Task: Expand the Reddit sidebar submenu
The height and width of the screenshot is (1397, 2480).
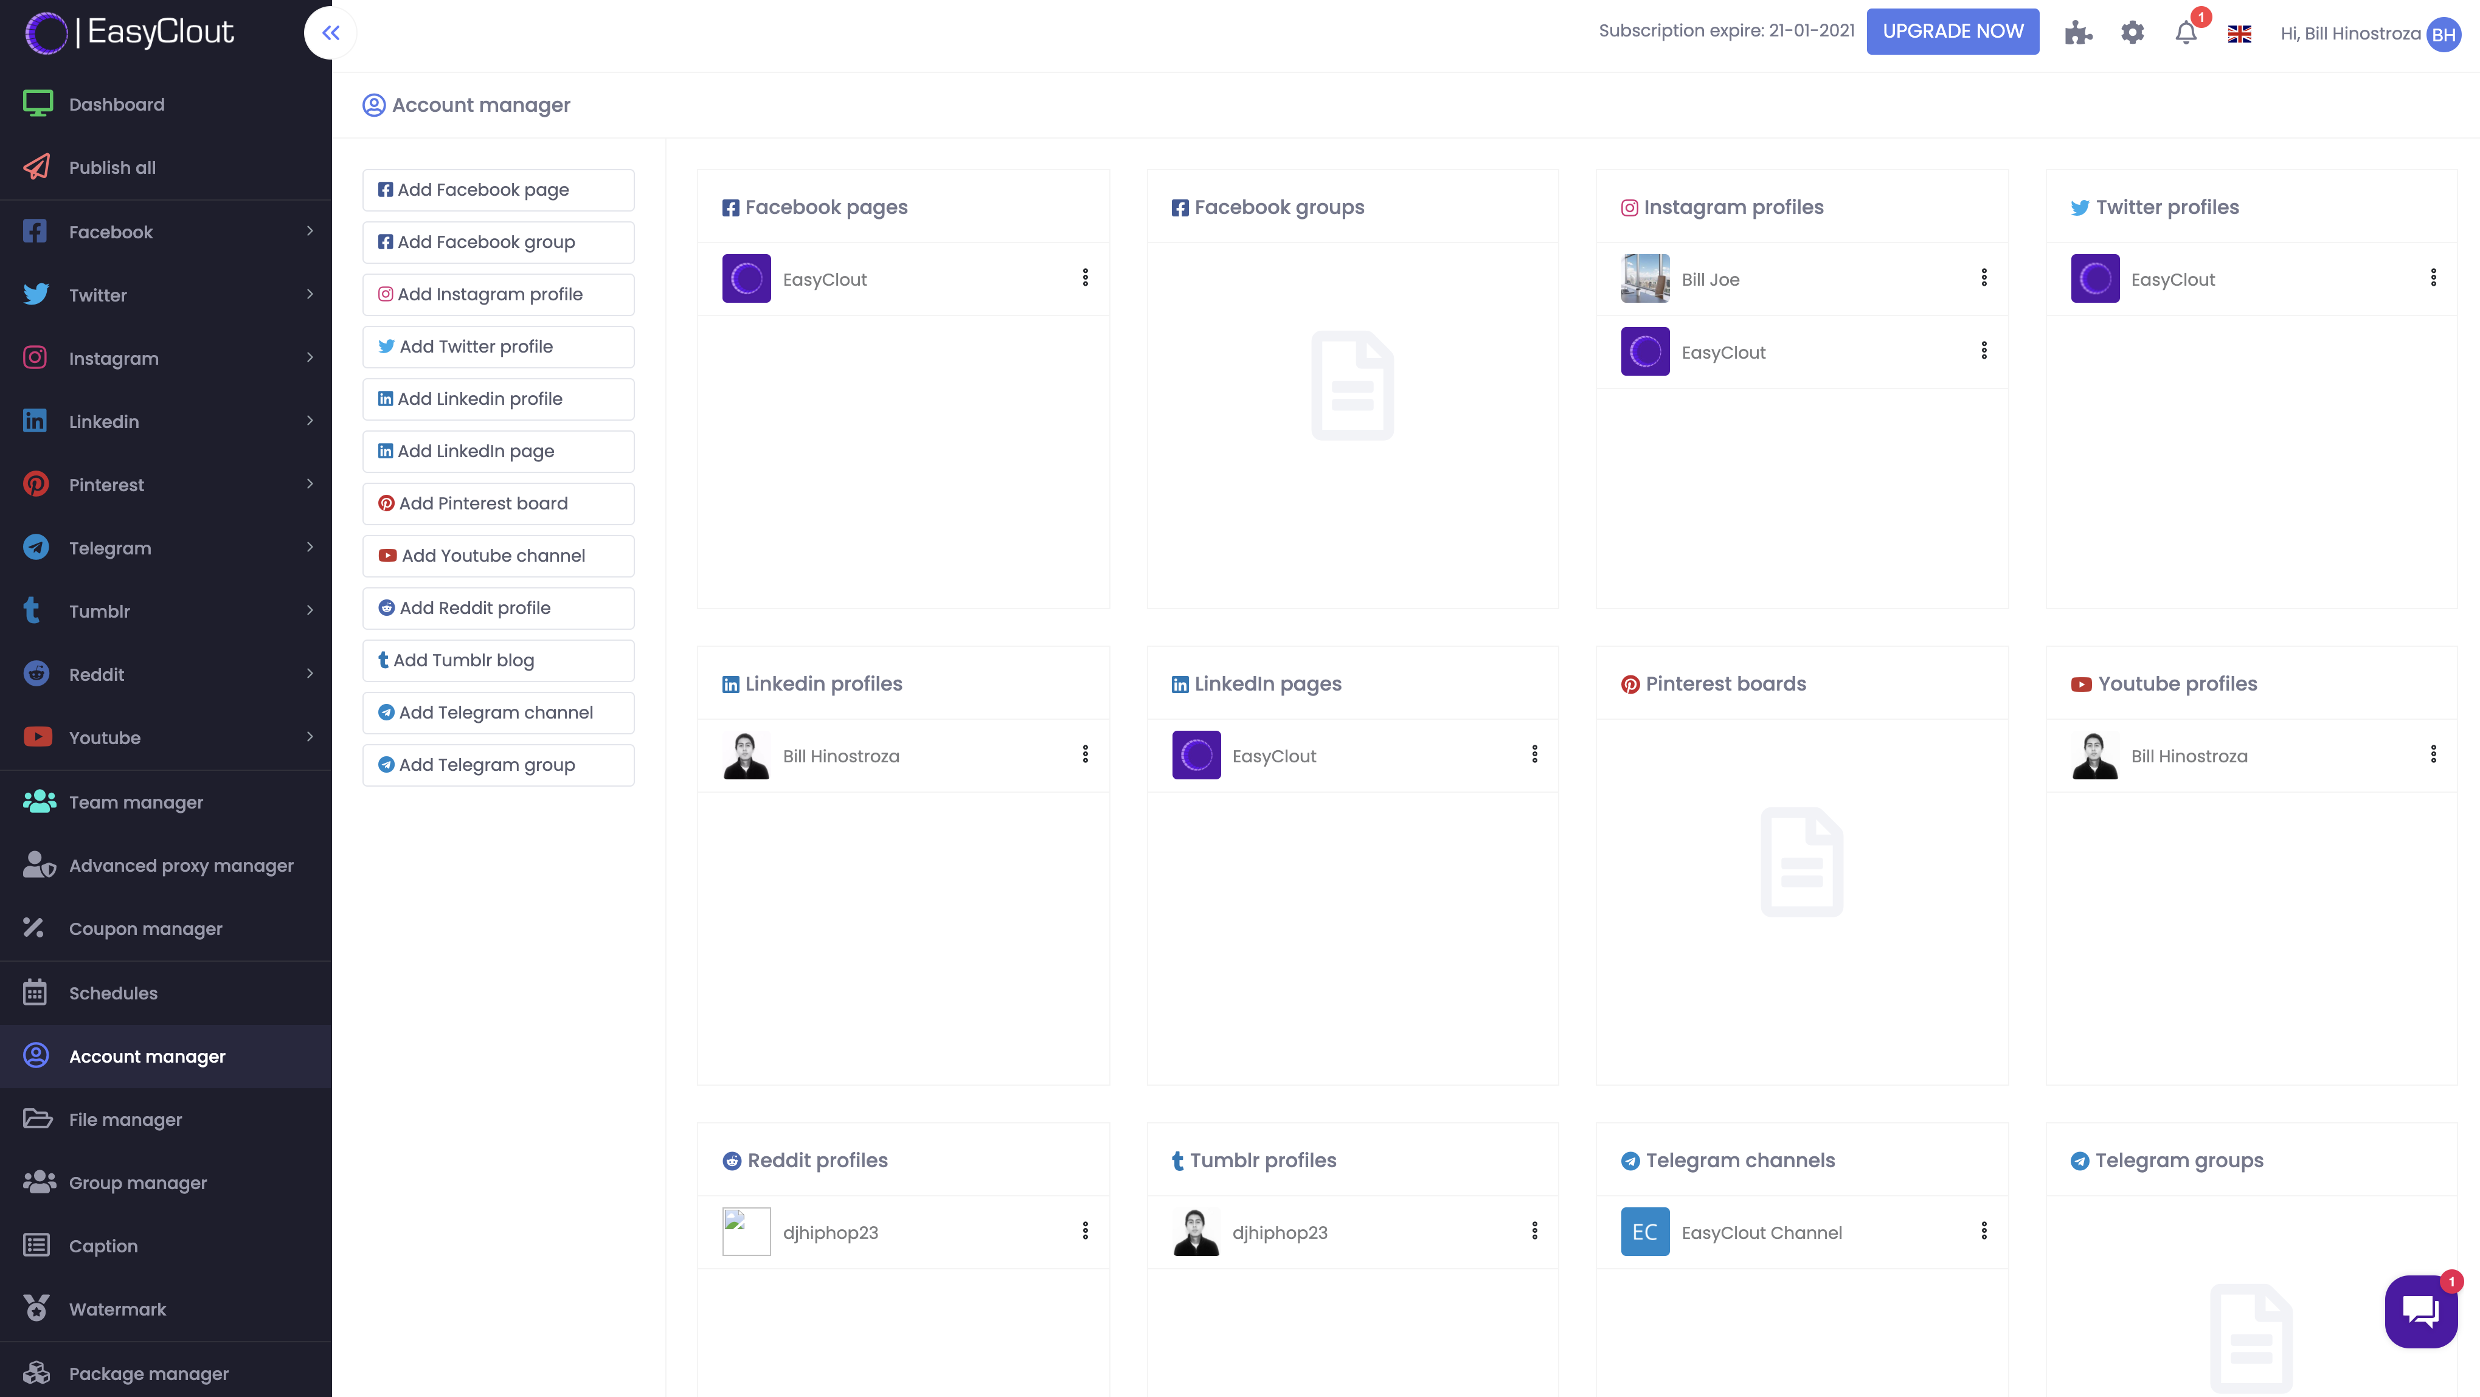Action: pos(309,674)
